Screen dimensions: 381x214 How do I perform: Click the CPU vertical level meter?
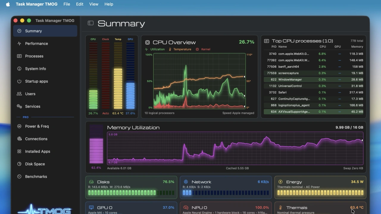click(93, 76)
